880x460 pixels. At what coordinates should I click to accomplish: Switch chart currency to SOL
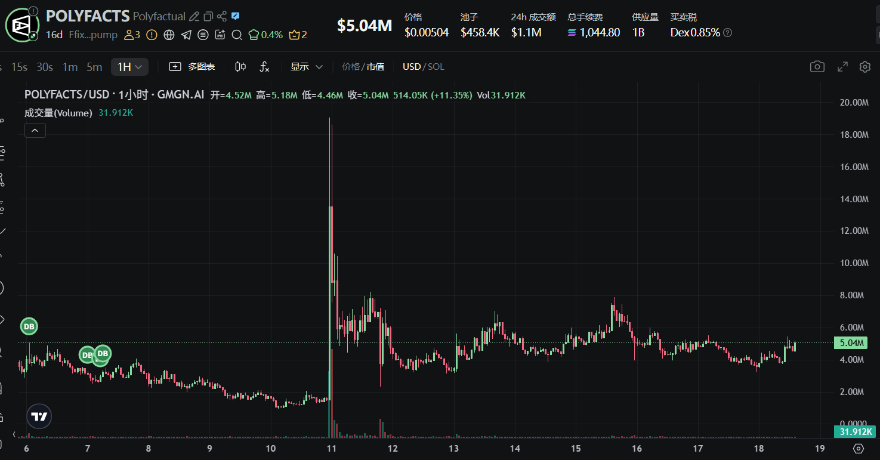click(x=436, y=67)
